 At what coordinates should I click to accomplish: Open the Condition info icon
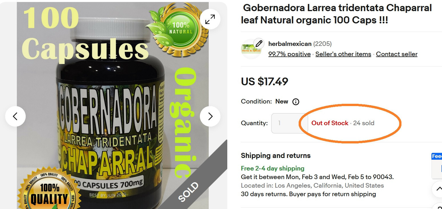[x=296, y=102]
